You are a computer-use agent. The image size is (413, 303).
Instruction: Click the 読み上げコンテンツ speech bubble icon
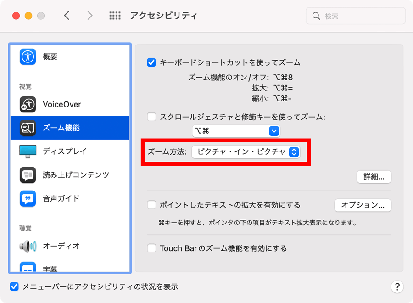pyautogui.click(x=28, y=175)
